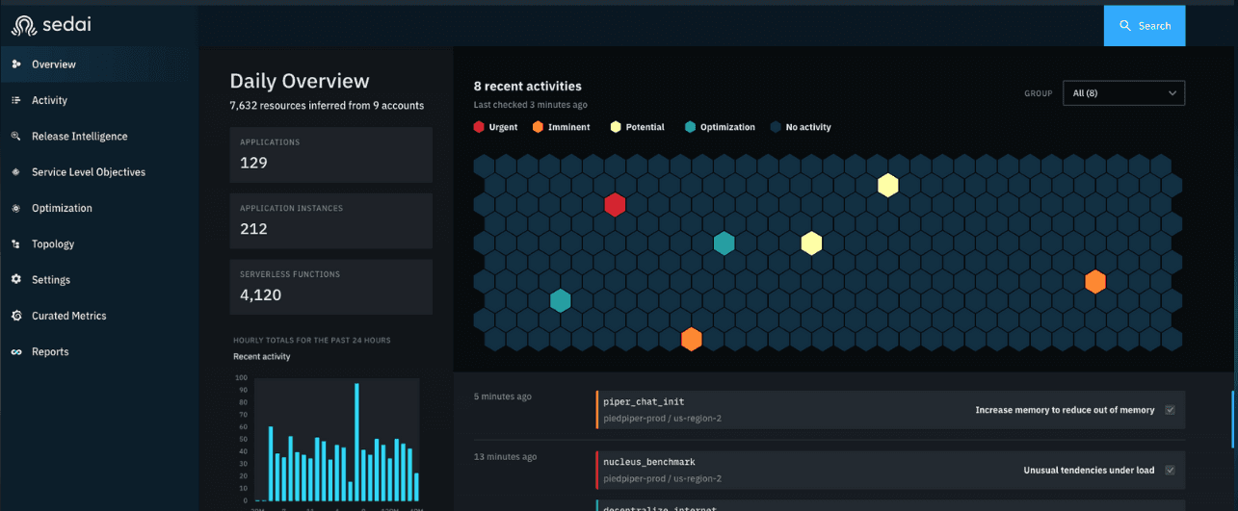The height and width of the screenshot is (511, 1238).
Task: Open Curated Metrics page
Action: (99, 316)
